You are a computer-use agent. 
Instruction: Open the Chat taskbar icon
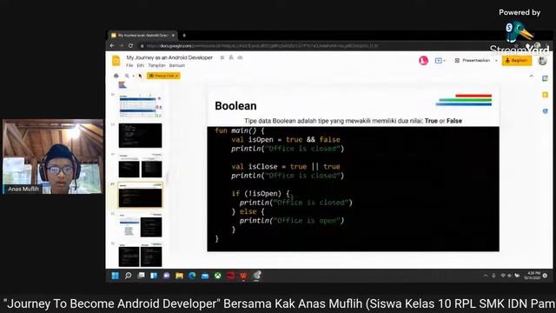click(x=166, y=276)
